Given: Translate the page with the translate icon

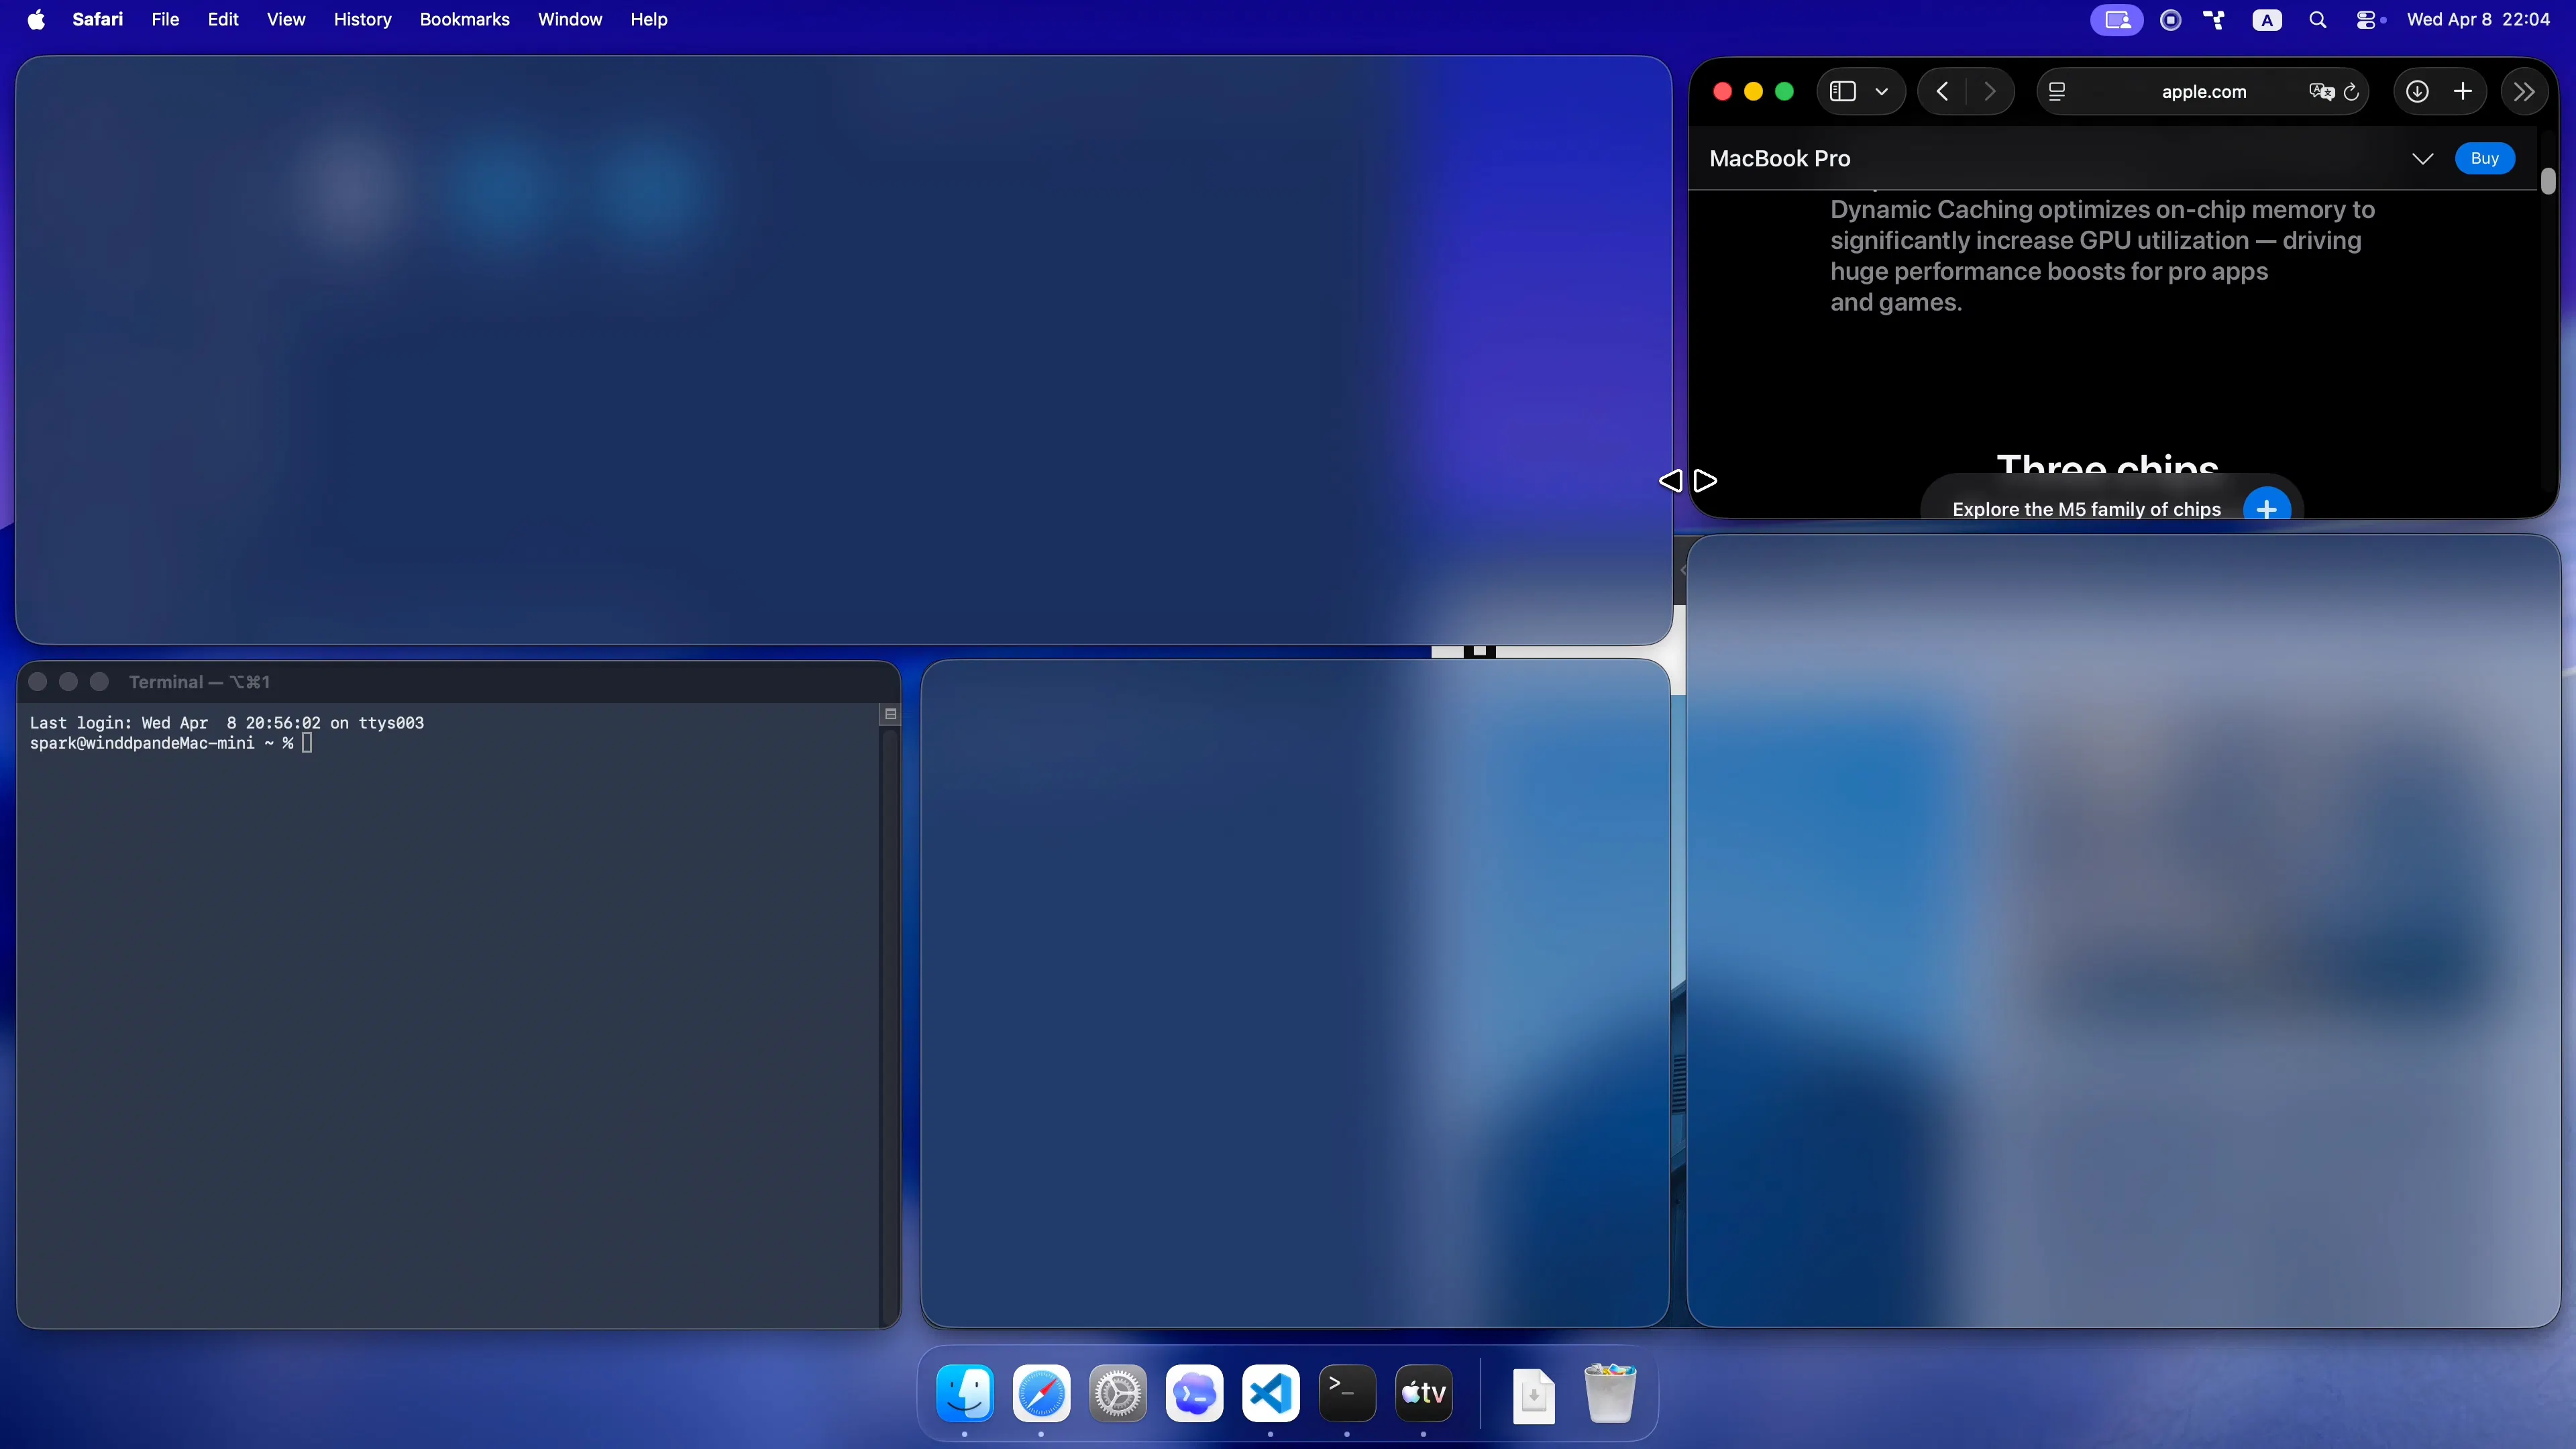Looking at the screenshot, I should [x=2321, y=92].
